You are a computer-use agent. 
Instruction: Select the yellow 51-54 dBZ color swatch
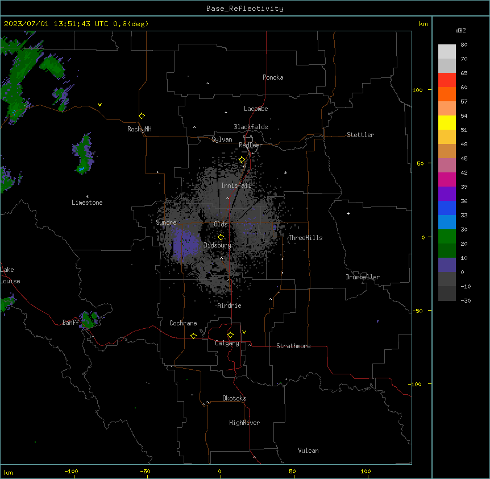click(447, 122)
